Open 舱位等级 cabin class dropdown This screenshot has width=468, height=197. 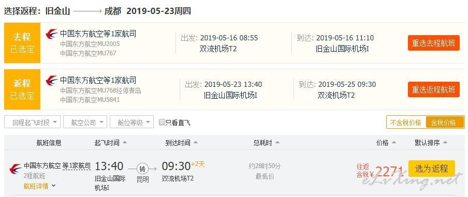click(x=131, y=122)
